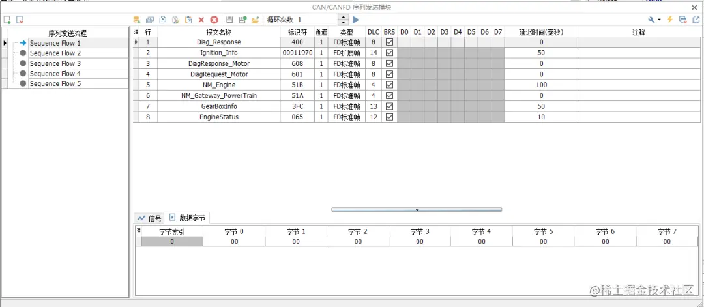
Task: Open byte table column chooser icon
Action: tap(138, 231)
